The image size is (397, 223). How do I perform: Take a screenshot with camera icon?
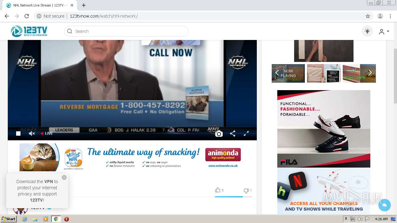tap(219, 134)
